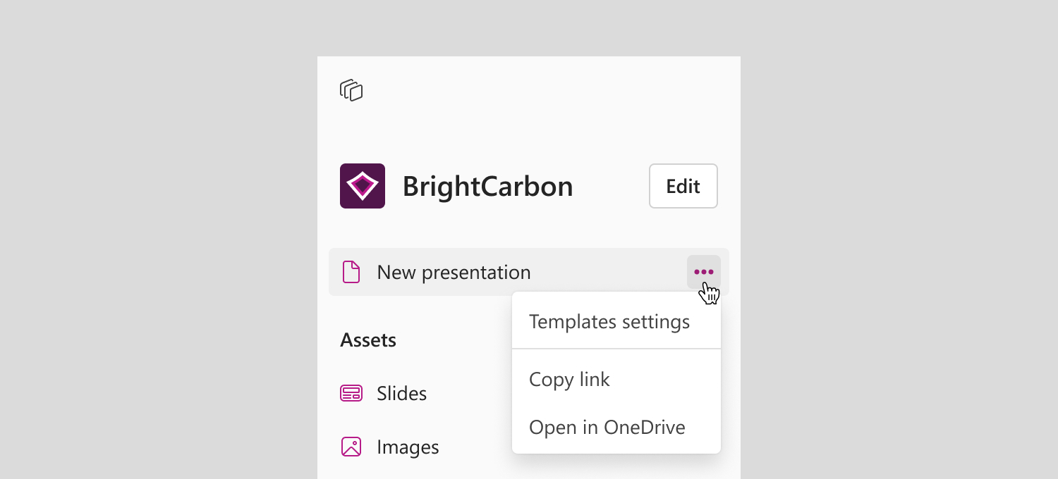Open the Slides assets label
Image resolution: width=1058 pixels, height=479 pixels.
[402, 393]
